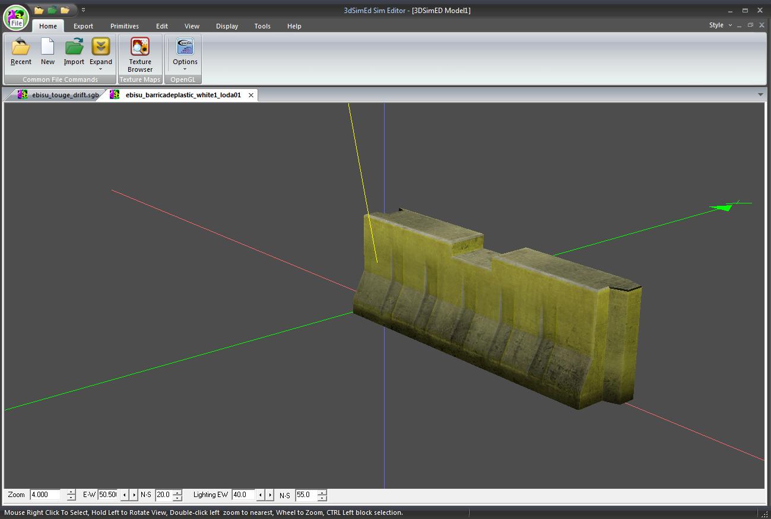Create a new model with New
This screenshot has height=519, width=771.
[x=47, y=51]
